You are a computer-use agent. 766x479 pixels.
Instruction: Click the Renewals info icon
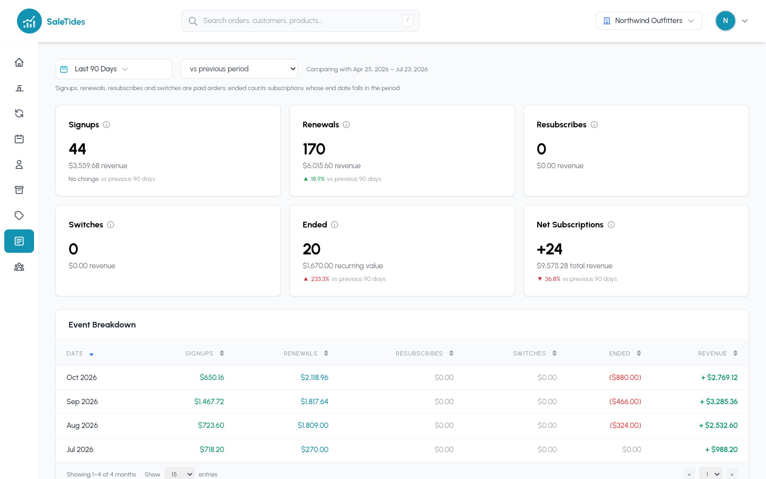pos(346,125)
